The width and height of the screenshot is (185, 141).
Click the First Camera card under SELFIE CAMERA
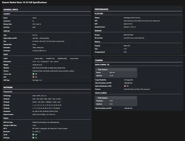(x=116, y=101)
